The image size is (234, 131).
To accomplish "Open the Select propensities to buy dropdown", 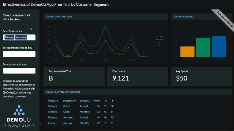I will coord(19,54).
